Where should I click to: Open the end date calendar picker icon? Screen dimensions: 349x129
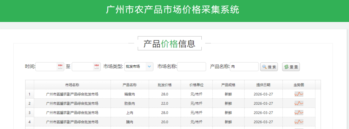point(97,66)
